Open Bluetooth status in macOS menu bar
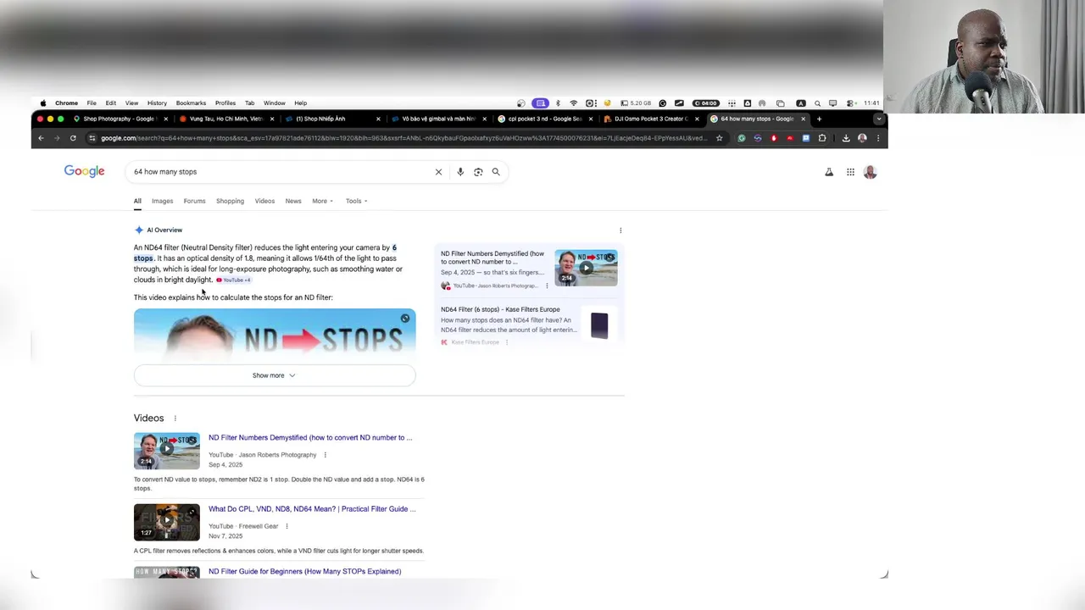This screenshot has width=1085, height=610. (x=557, y=103)
